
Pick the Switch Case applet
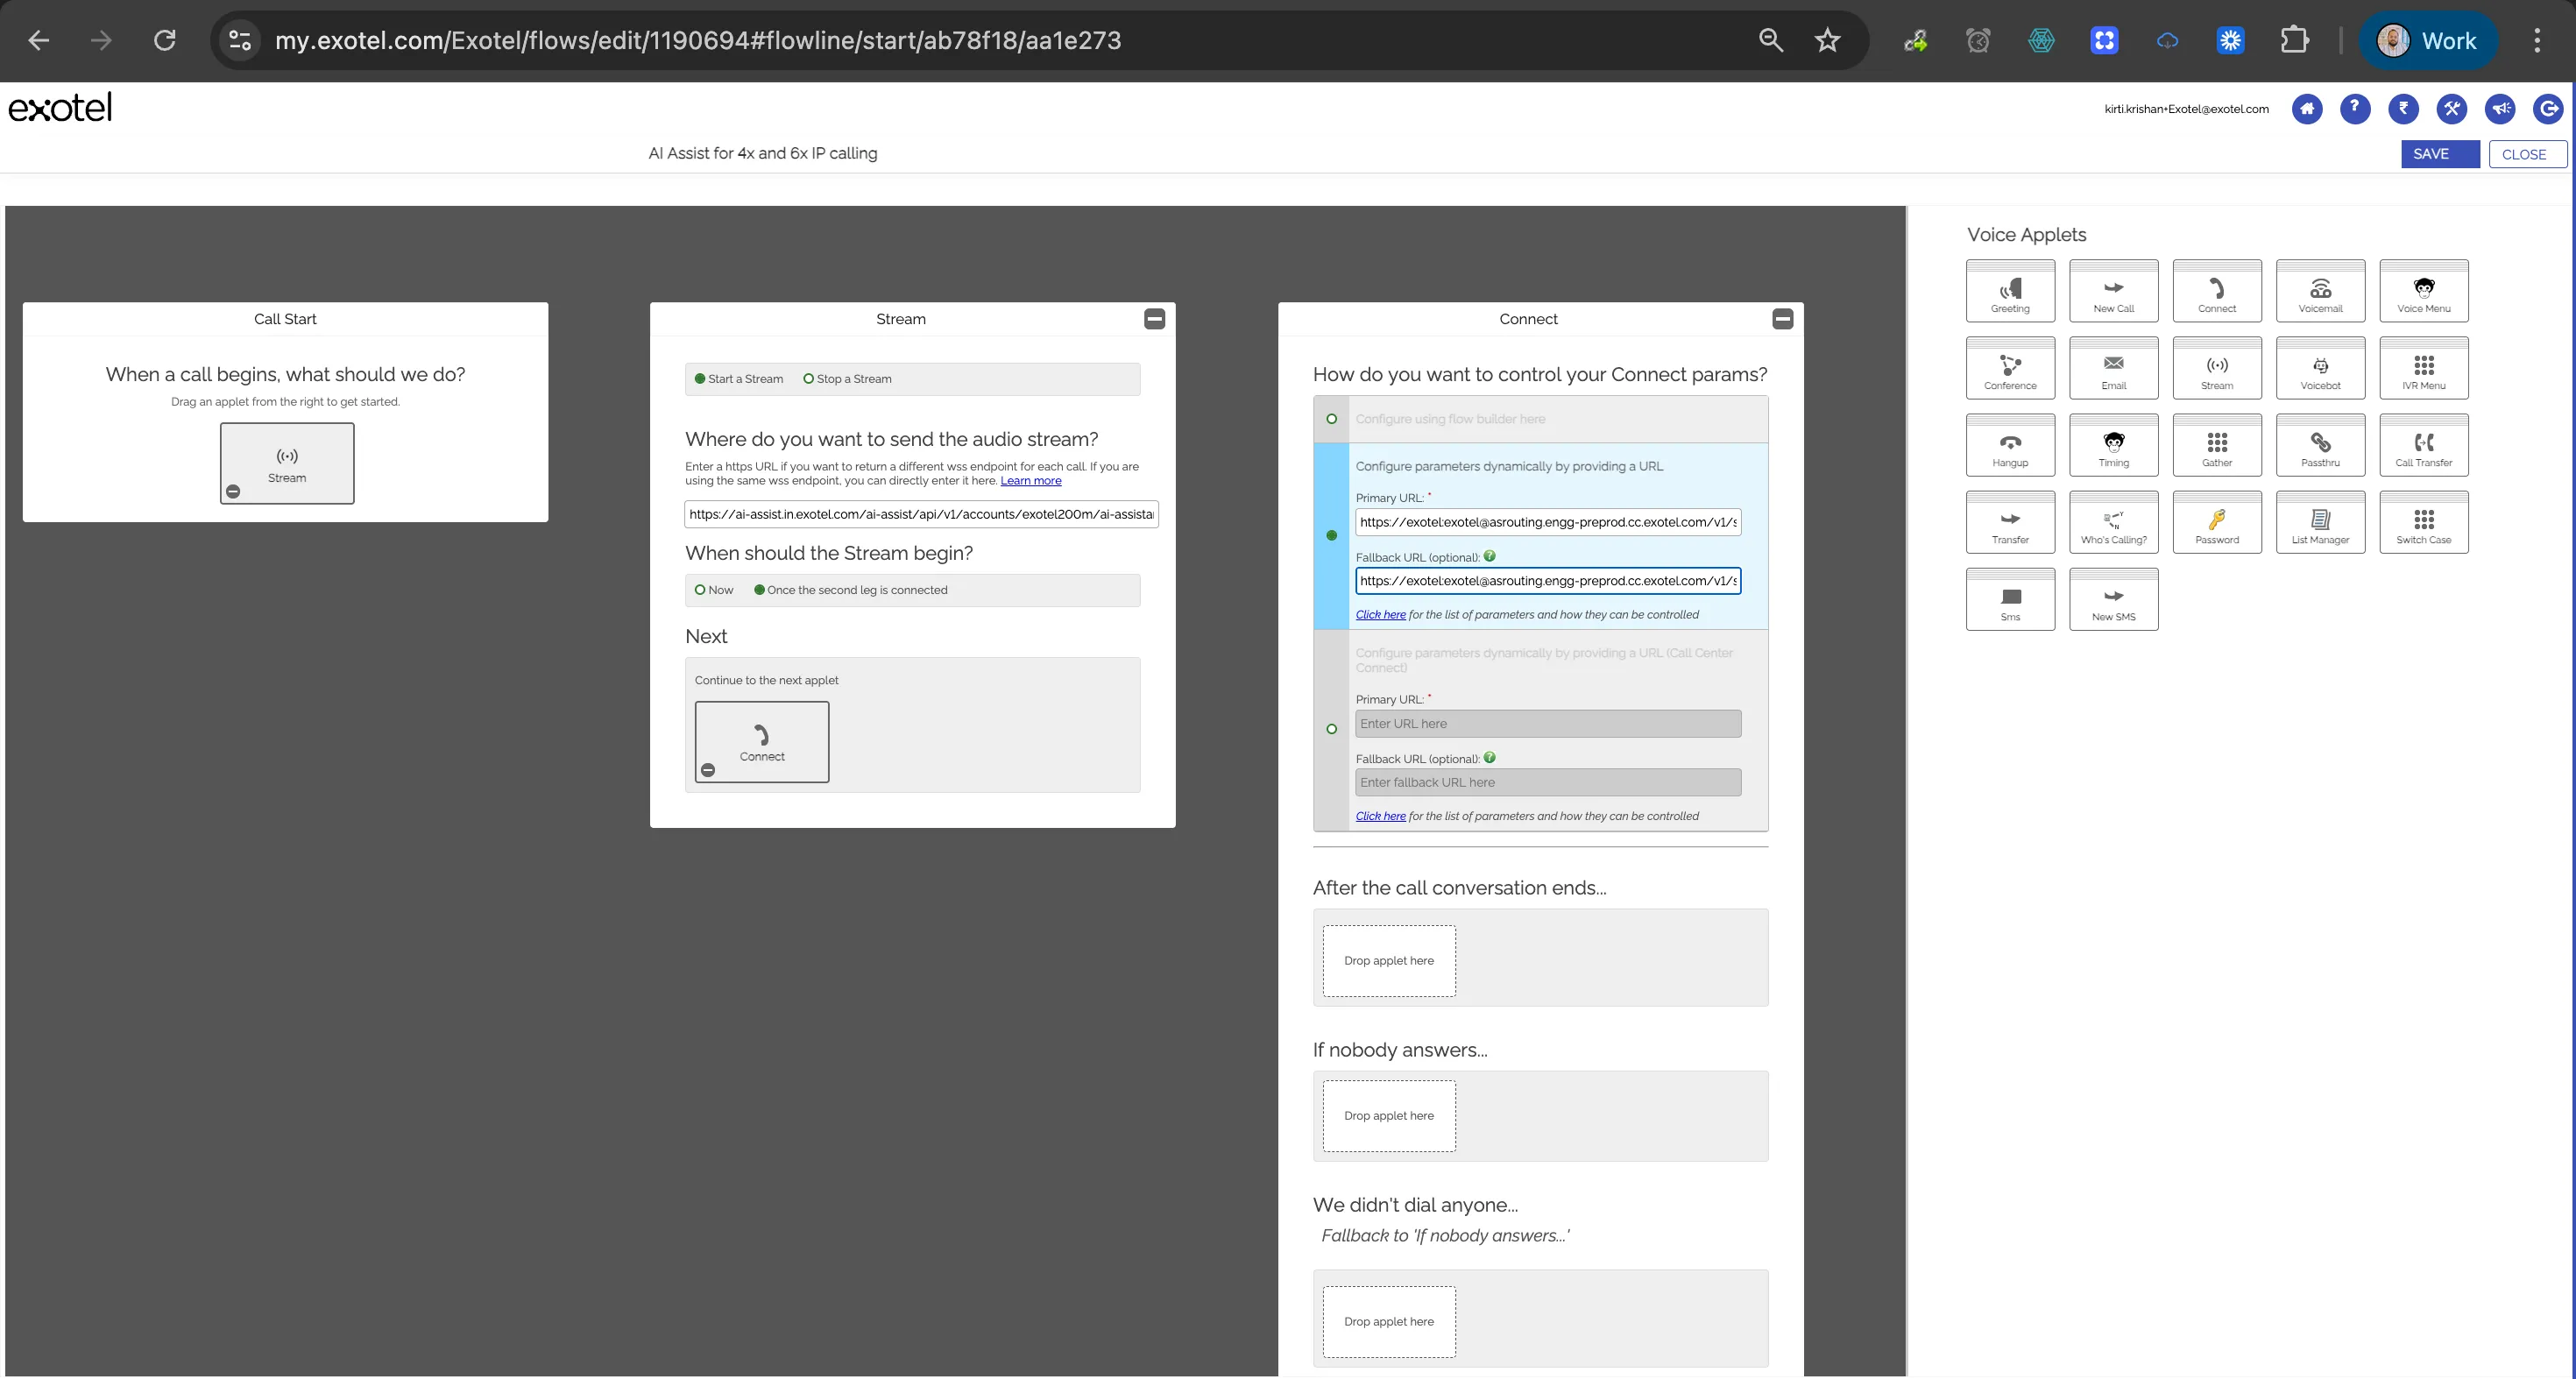coord(2424,522)
